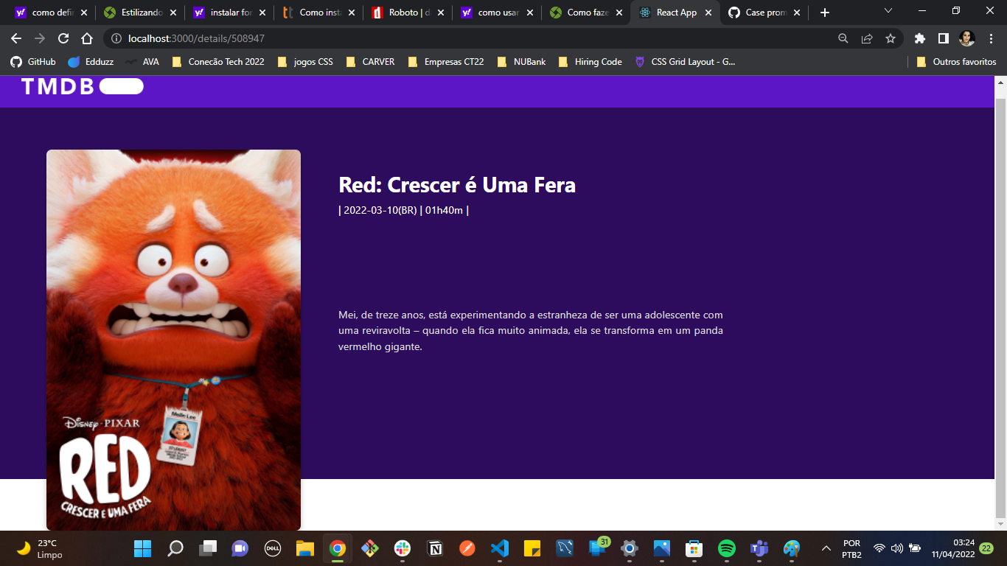Open Notion from the taskbar

[435, 548]
